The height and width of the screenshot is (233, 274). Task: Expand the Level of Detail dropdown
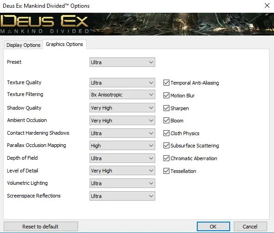[122, 171]
